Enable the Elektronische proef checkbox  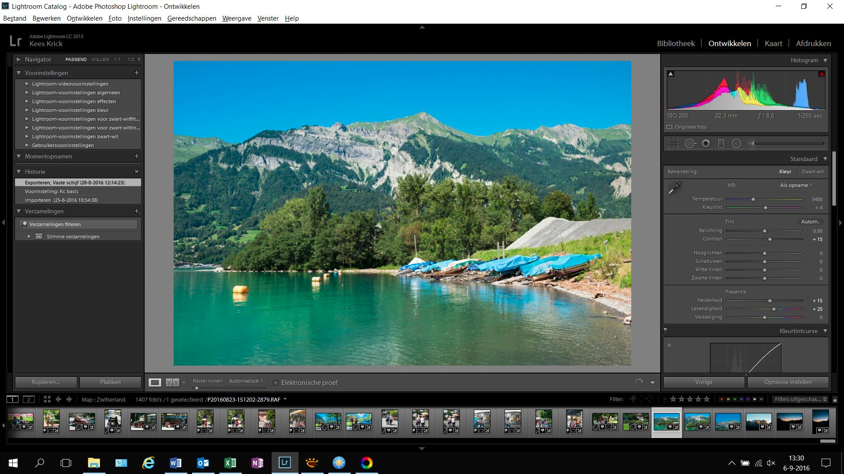click(x=276, y=383)
